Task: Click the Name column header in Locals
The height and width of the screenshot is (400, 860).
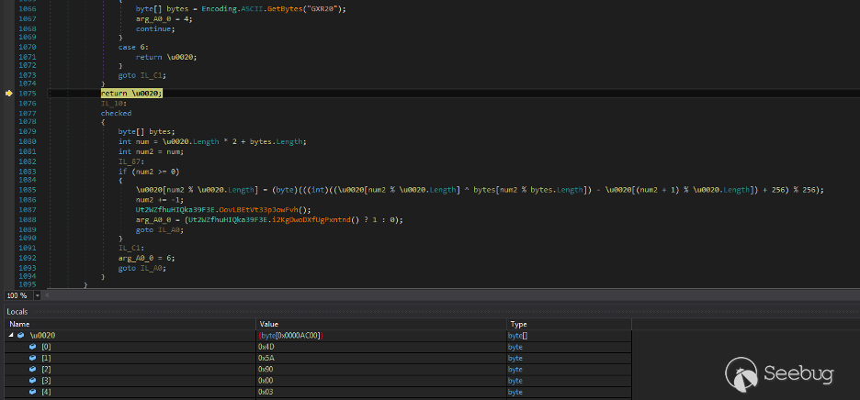Action: 18,324
